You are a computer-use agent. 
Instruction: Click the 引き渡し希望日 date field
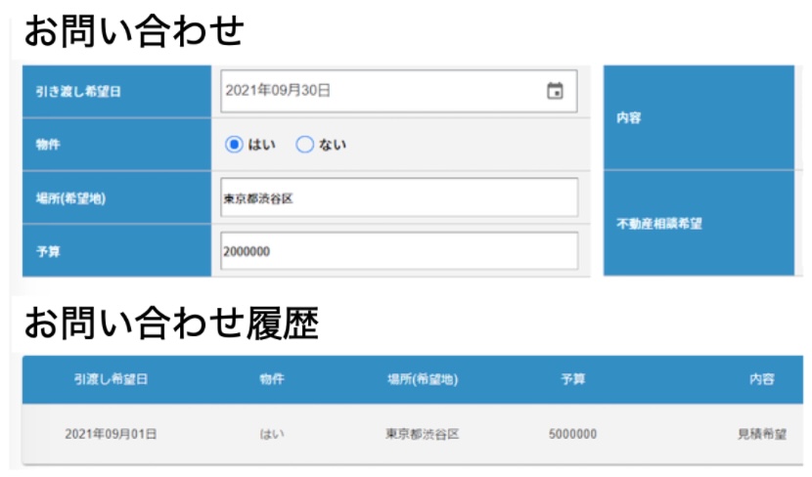pos(399,91)
